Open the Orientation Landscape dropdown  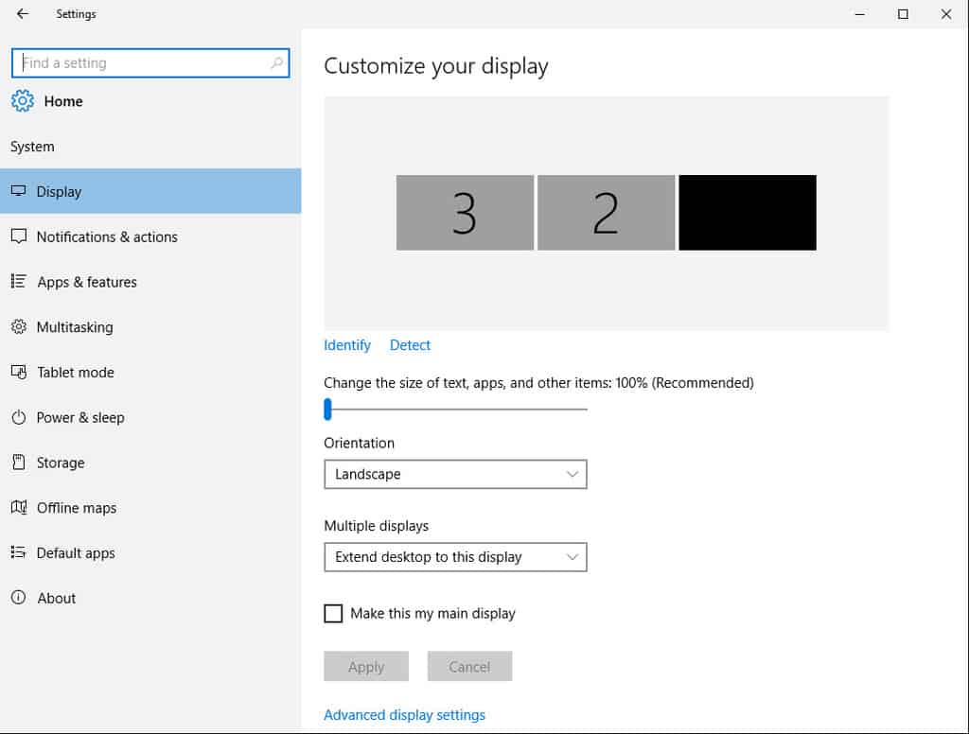pyautogui.click(x=455, y=474)
